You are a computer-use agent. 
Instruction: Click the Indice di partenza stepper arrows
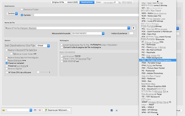coord(134,33)
